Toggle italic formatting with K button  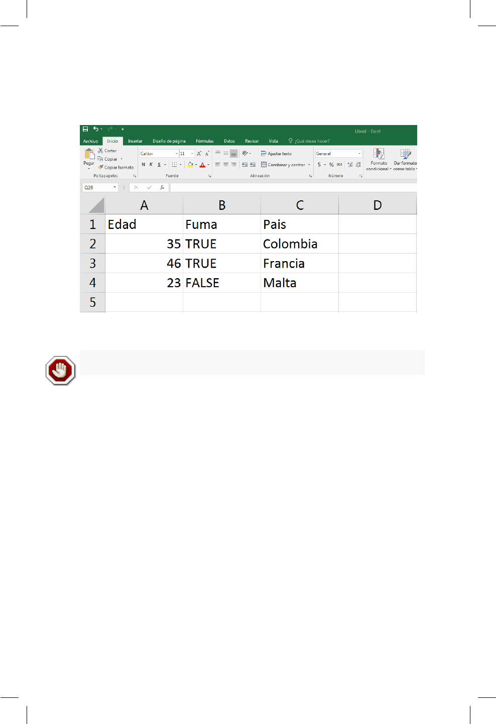point(151,165)
